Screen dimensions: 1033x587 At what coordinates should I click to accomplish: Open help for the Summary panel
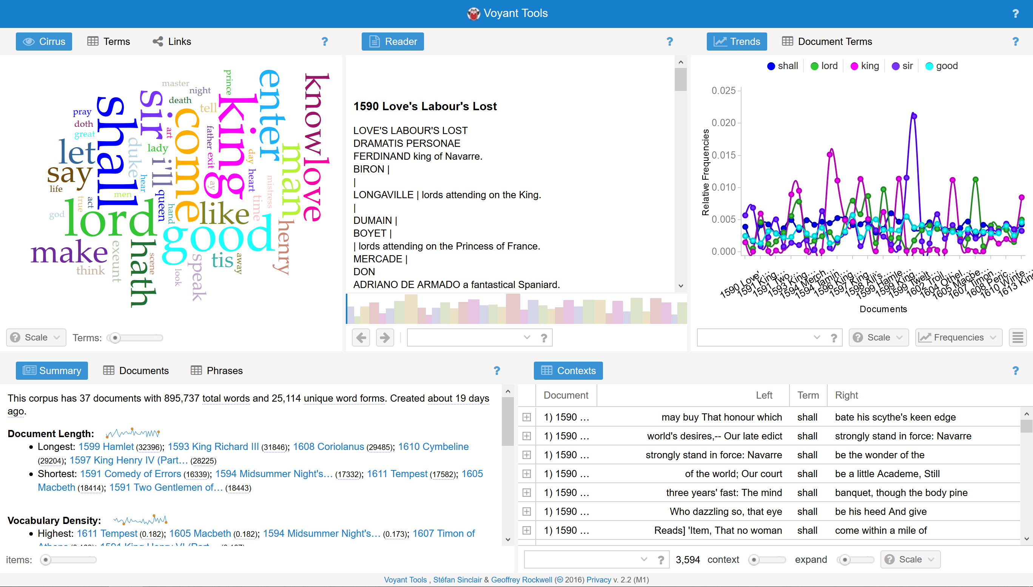[x=496, y=370]
